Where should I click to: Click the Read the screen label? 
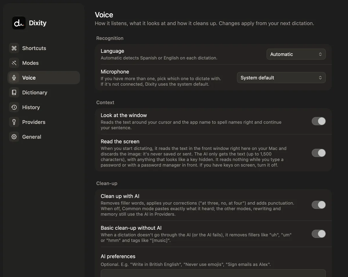coord(120,141)
